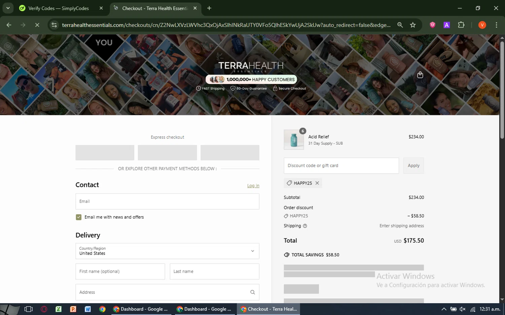Open the Chrome three-dot menu
Image resolution: width=505 pixels, height=315 pixels.
click(x=496, y=25)
